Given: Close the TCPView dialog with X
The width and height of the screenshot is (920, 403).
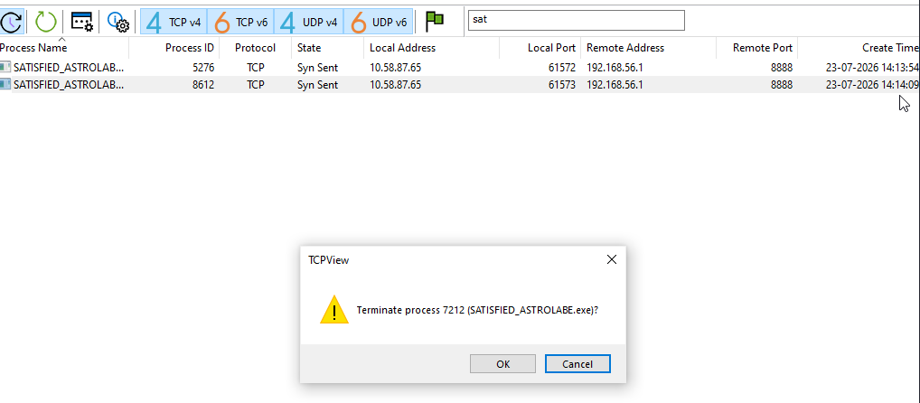Looking at the screenshot, I should (612, 259).
